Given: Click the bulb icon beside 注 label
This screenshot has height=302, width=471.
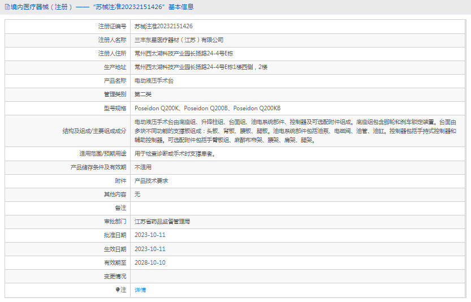Looking at the screenshot, I should click(x=118, y=290).
